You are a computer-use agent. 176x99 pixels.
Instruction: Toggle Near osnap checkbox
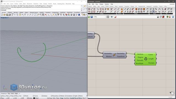(5, 96)
